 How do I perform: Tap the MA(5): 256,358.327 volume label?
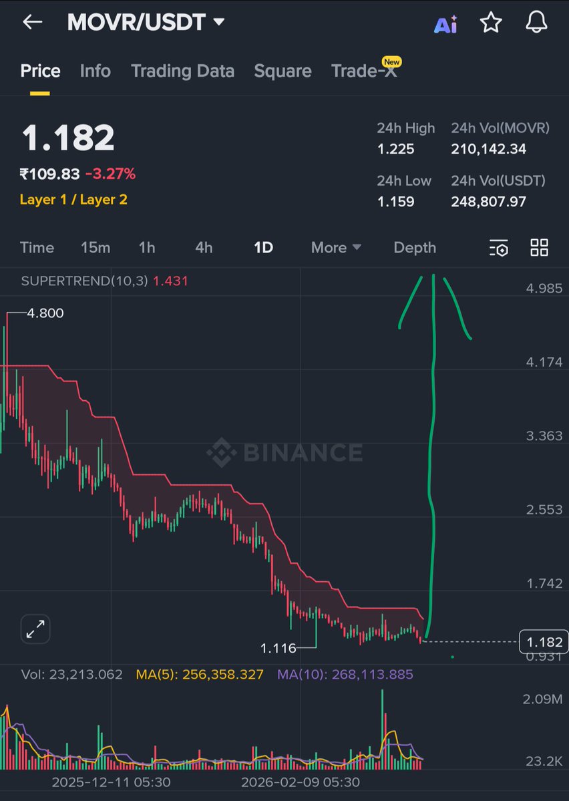(x=200, y=674)
